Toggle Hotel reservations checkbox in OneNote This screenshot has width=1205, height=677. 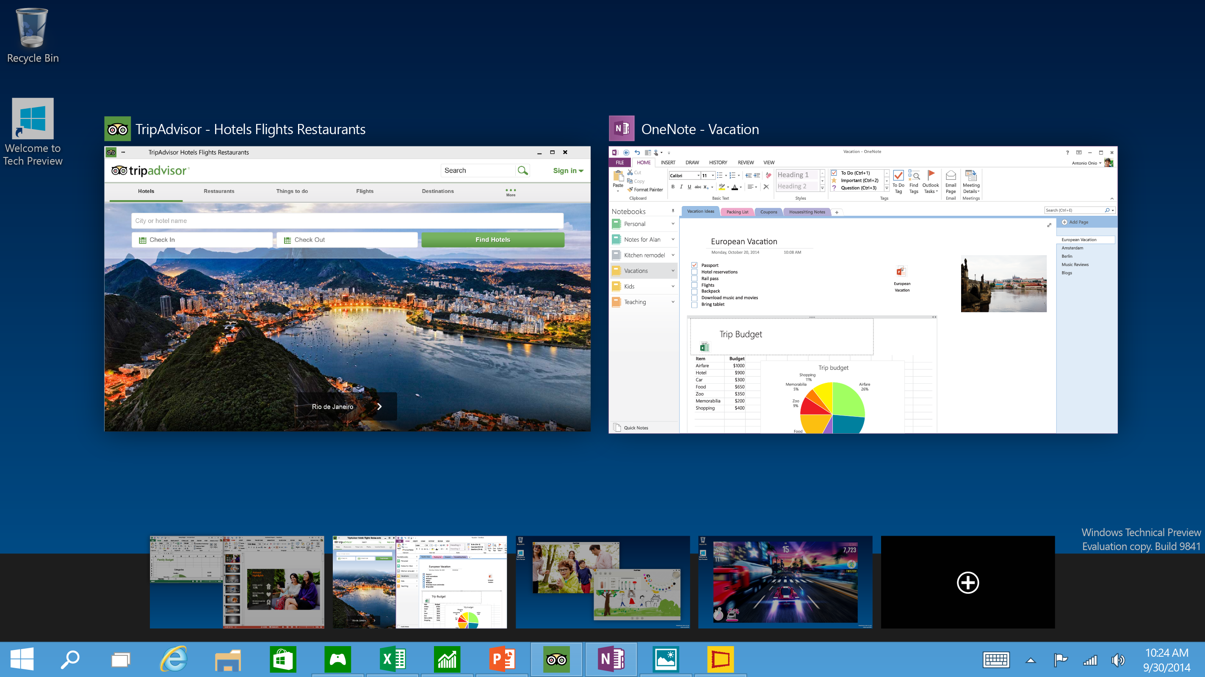694,272
